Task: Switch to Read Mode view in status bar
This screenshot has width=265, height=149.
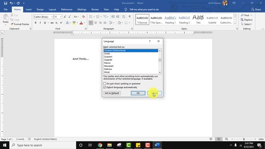Action: click(211, 139)
